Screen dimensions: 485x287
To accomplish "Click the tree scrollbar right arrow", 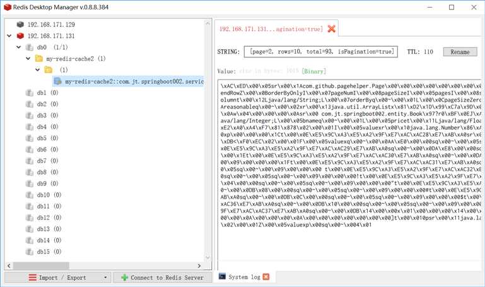I will pos(199,266).
